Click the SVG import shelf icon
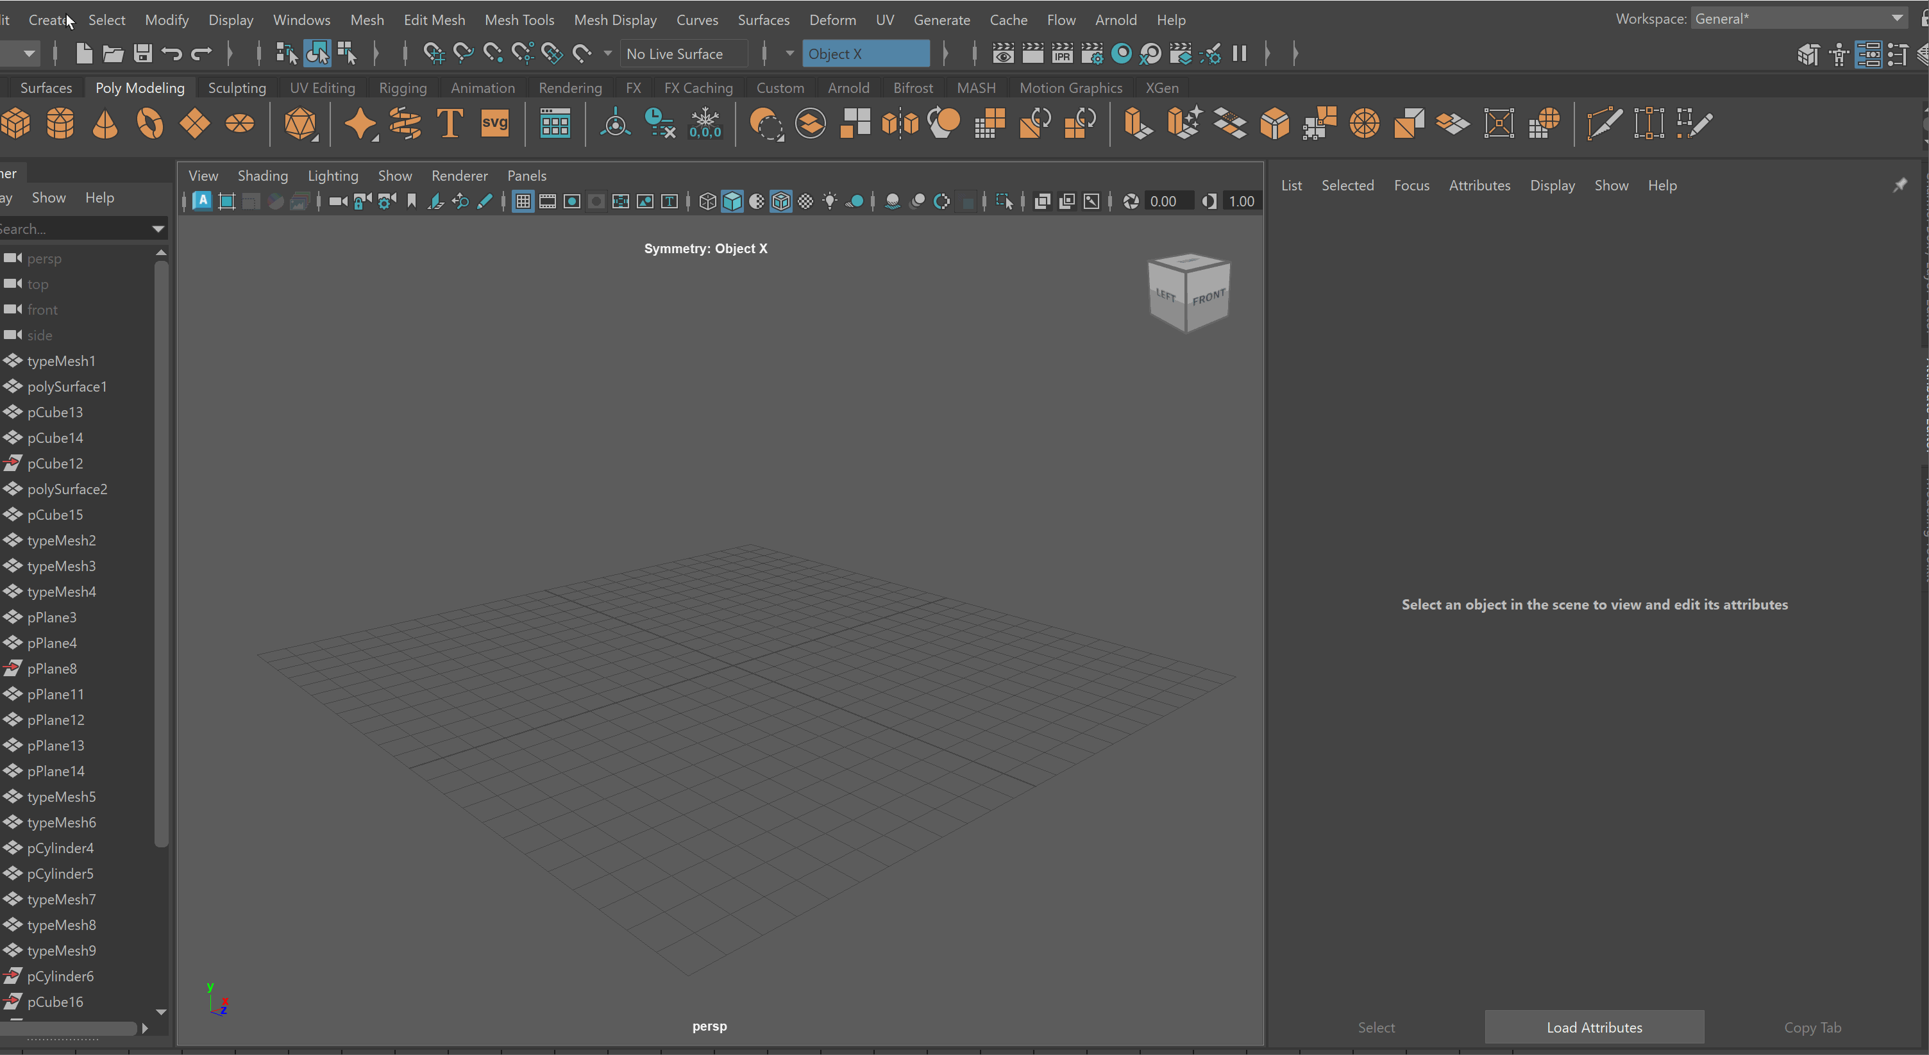The image size is (1929, 1055). pyautogui.click(x=494, y=124)
